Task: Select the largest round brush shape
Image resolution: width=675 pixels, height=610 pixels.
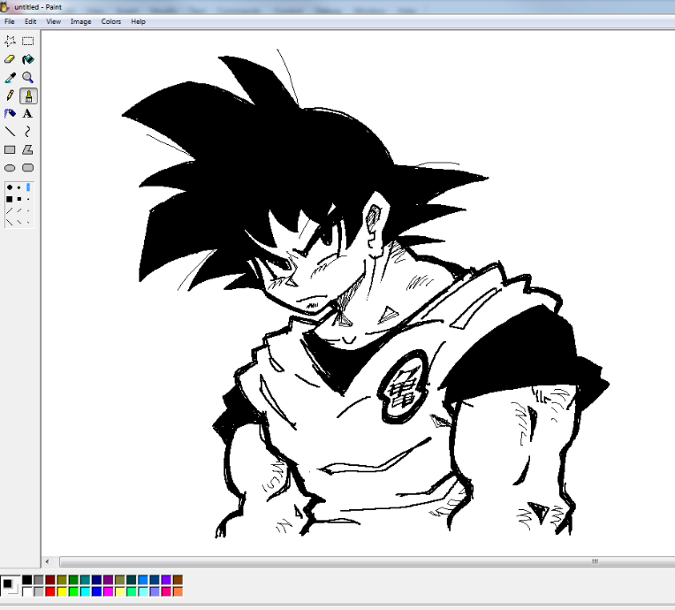Action: 9,187
